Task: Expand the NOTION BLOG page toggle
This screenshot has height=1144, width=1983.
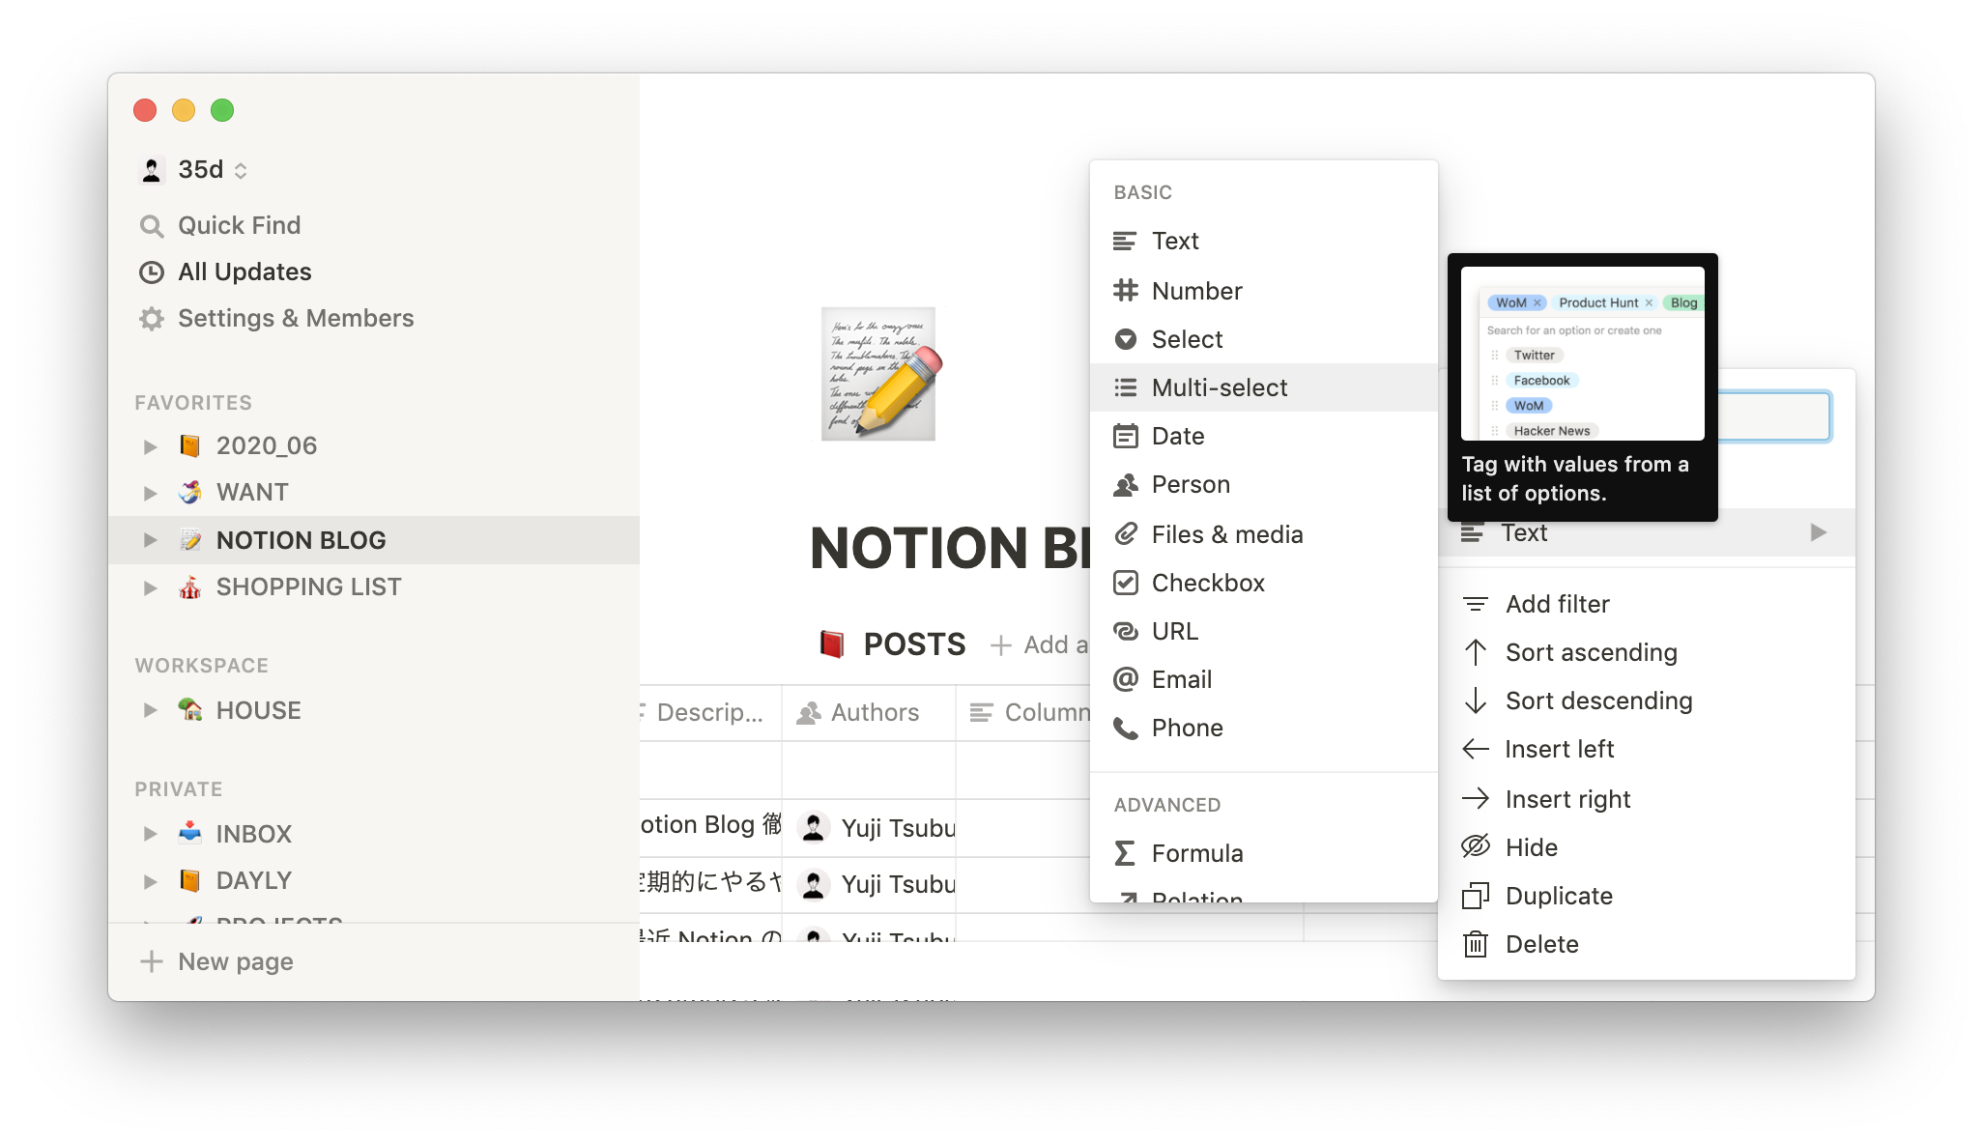Action: coord(150,540)
